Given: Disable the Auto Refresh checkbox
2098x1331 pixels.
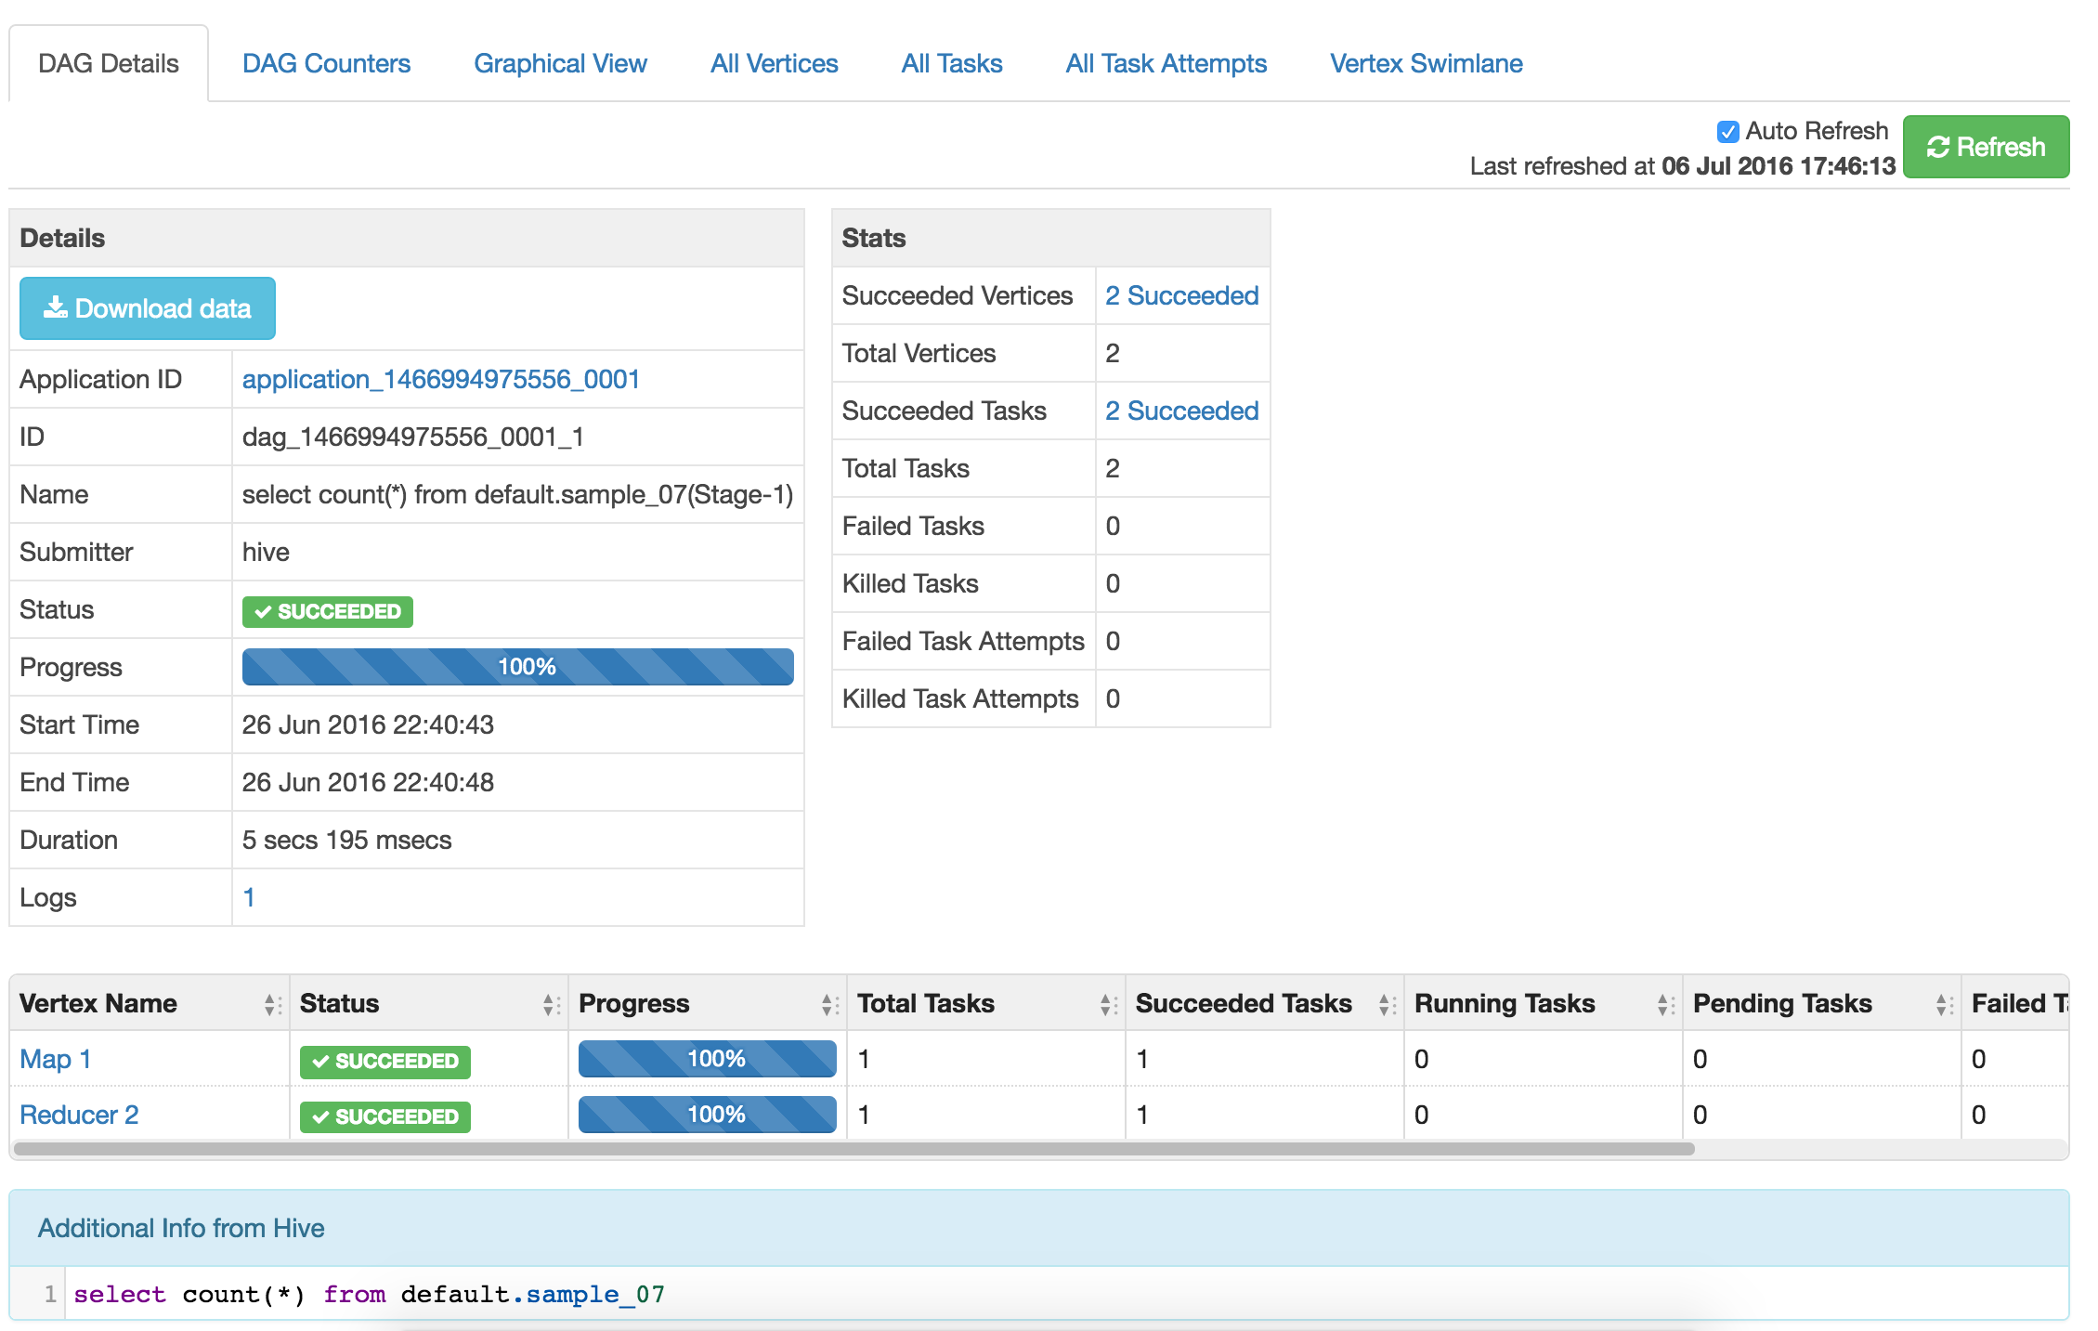Looking at the screenshot, I should coord(1727,131).
